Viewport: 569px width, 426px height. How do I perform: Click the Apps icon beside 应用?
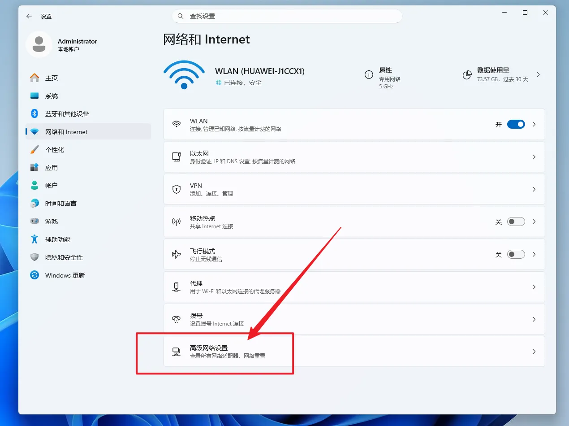tap(34, 168)
